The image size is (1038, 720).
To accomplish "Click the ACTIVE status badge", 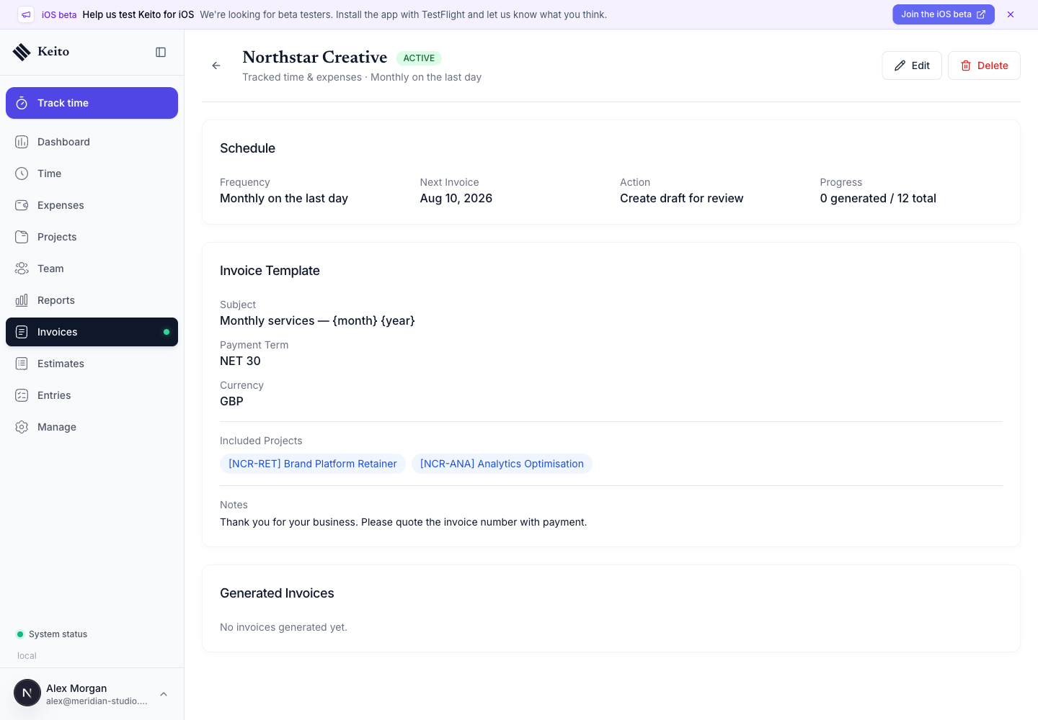I will click(x=419, y=58).
